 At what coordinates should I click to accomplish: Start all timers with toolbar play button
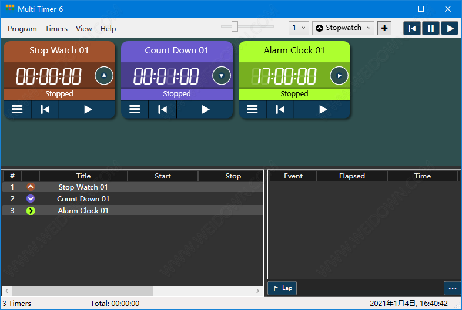pyautogui.click(x=450, y=29)
